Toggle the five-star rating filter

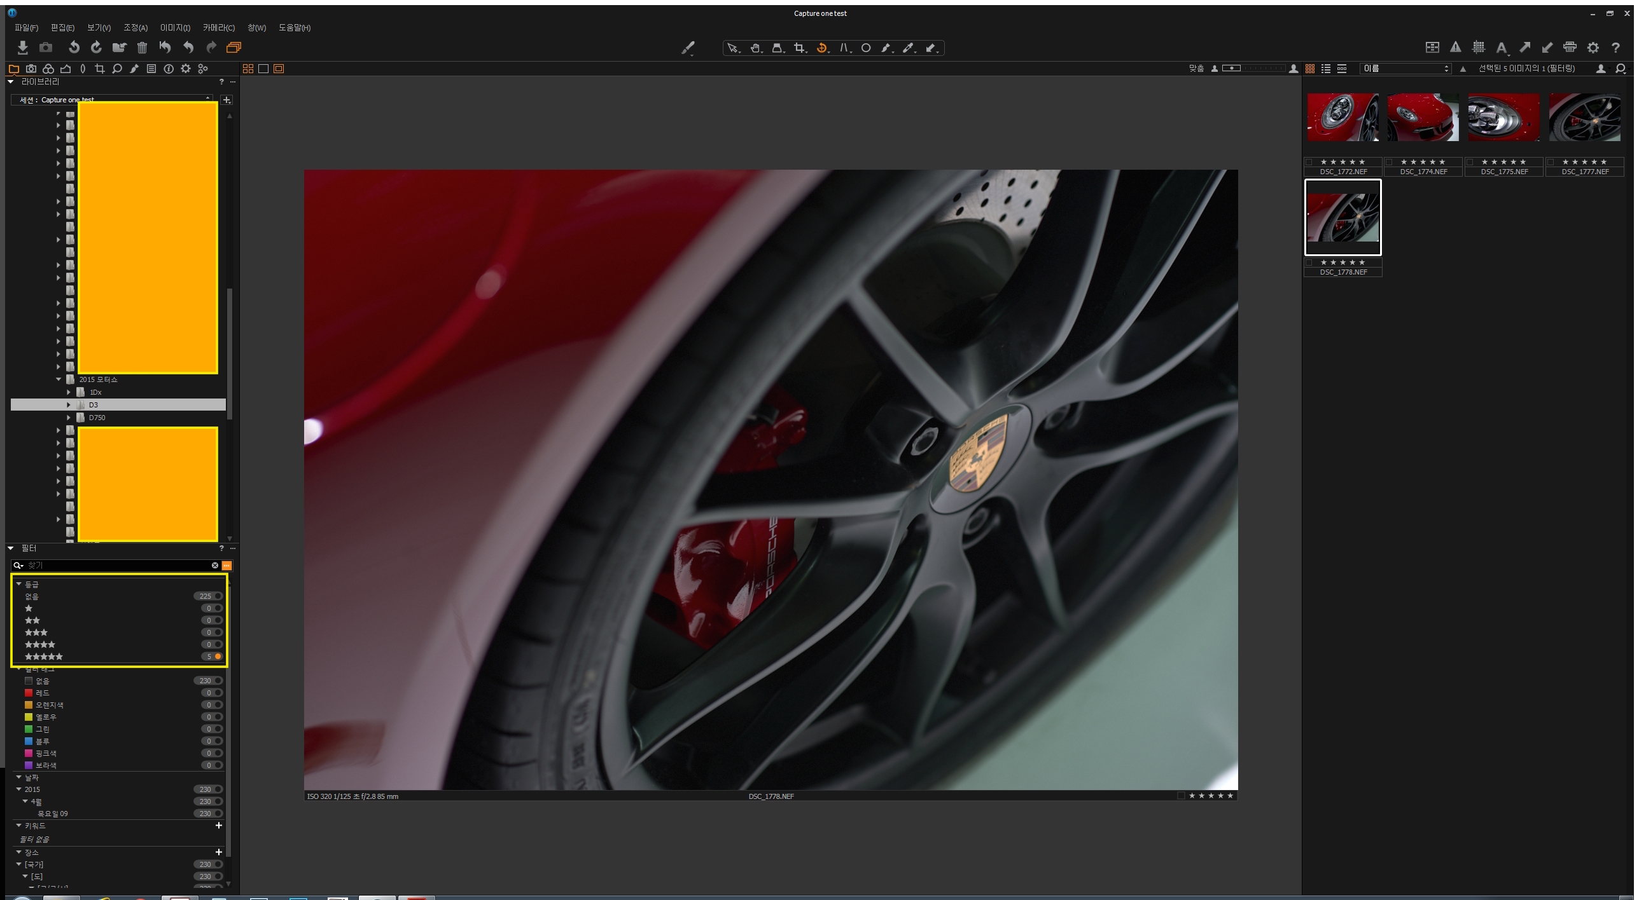[218, 657]
